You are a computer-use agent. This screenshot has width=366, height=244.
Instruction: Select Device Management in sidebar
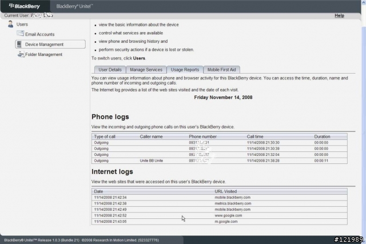point(50,44)
